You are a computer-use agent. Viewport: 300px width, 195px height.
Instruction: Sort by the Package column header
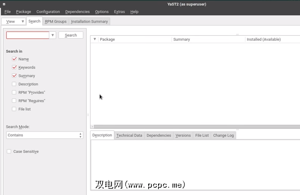click(x=135, y=39)
